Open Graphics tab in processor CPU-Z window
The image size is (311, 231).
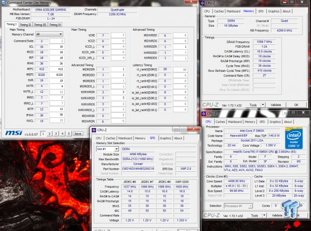coord(275,122)
